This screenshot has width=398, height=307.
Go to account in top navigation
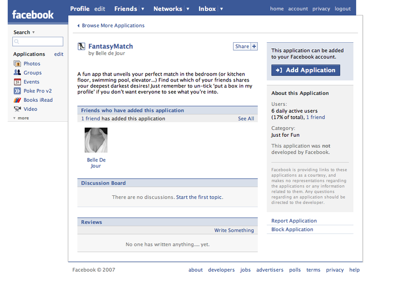[298, 9]
